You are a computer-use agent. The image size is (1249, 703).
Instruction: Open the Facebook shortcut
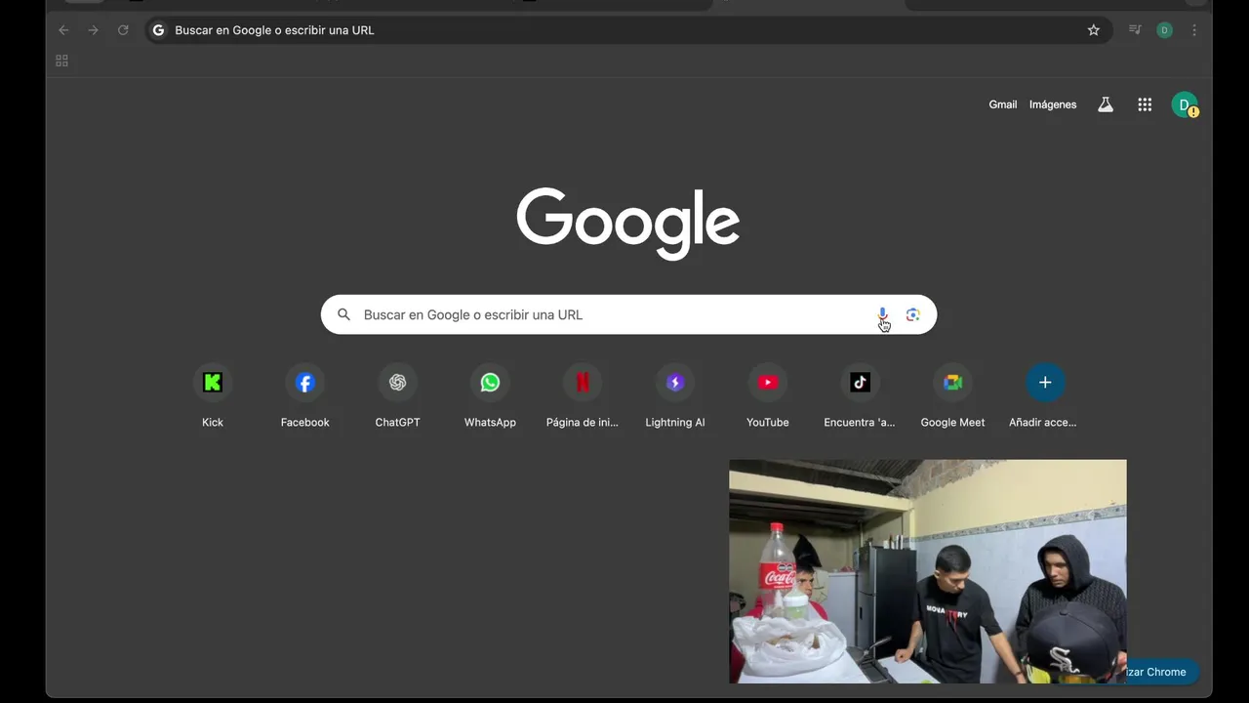coord(305,383)
